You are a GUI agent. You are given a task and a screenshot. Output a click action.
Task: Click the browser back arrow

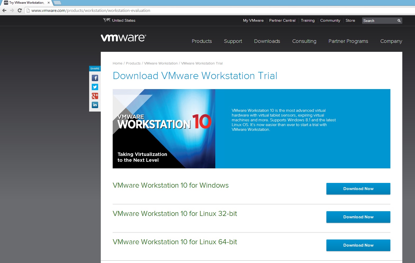pos(4,11)
